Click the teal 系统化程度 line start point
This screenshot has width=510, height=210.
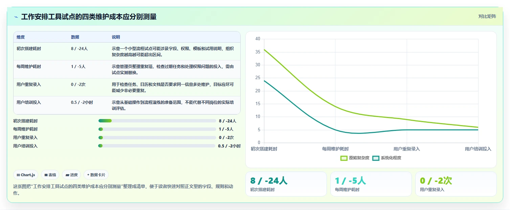click(264, 80)
